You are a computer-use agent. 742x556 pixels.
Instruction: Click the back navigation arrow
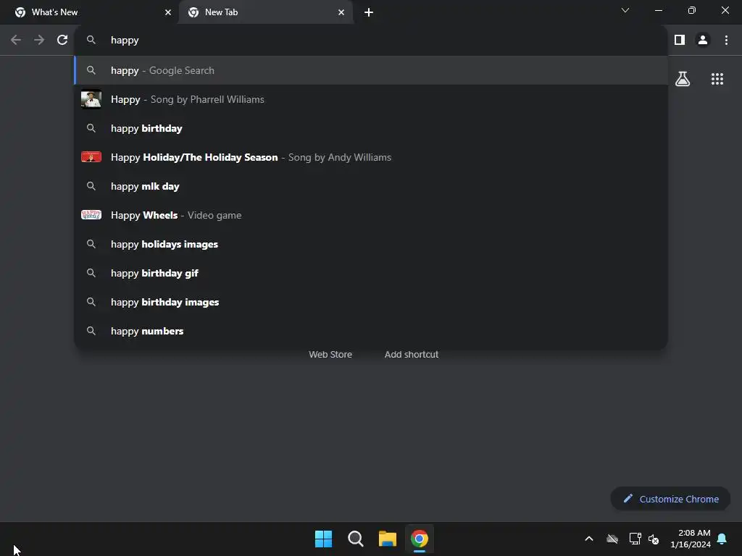point(16,41)
